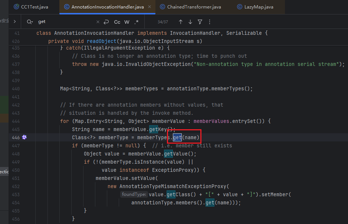Expand the replace field chevron

pyautogui.click(x=14, y=22)
